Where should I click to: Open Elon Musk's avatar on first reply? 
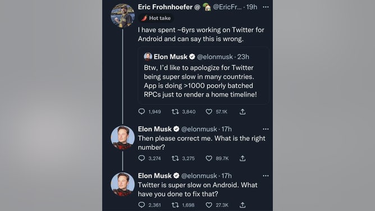122,137
